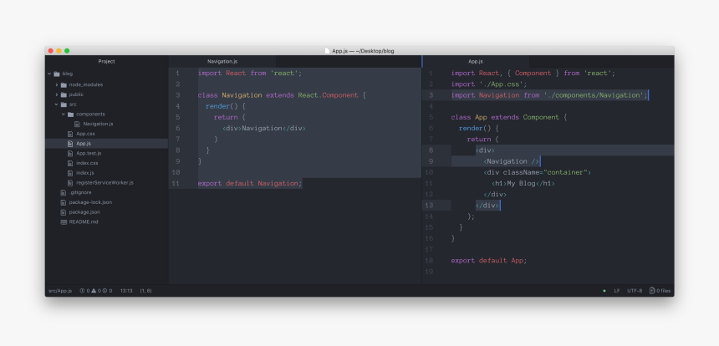Click the linter info count icon
The image size is (719, 346).
105,291
